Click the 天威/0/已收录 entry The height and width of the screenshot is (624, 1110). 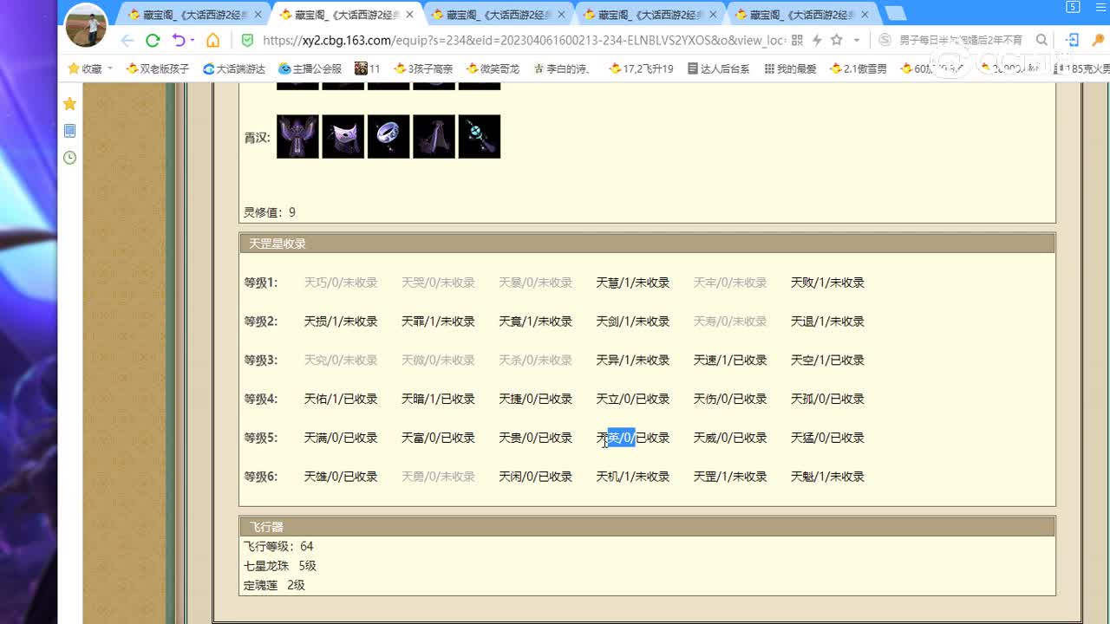tap(730, 439)
